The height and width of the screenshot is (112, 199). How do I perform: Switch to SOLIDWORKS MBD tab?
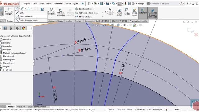[119, 21]
